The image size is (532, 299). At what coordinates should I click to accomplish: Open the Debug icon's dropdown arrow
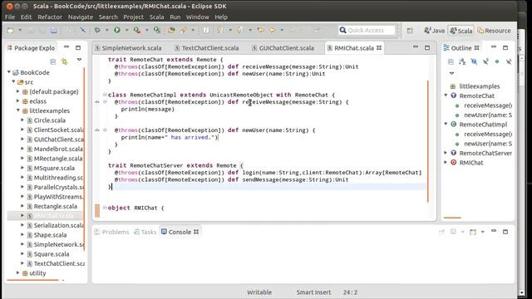(106, 31)
